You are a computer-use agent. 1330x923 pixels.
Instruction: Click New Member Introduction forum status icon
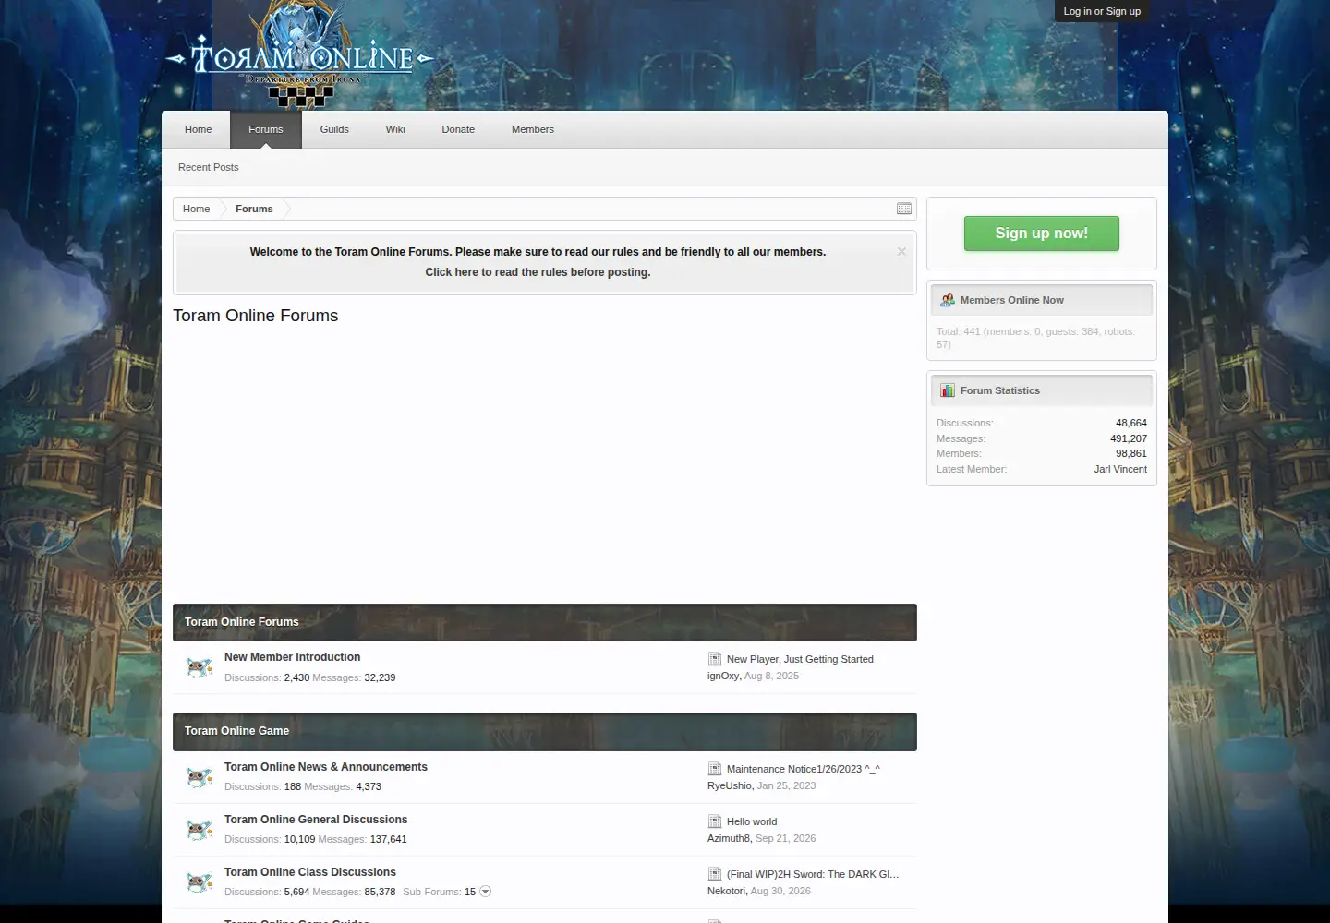tap(199, 667)
